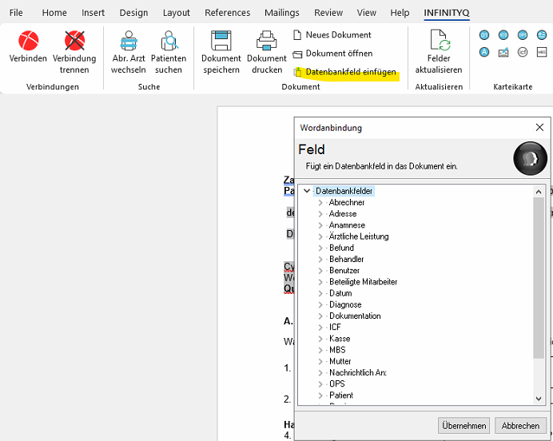The width and height of the screenshot is (553, 441).
Task: Click the square MBS Karteikarte icon
Action: pos(542,53)
